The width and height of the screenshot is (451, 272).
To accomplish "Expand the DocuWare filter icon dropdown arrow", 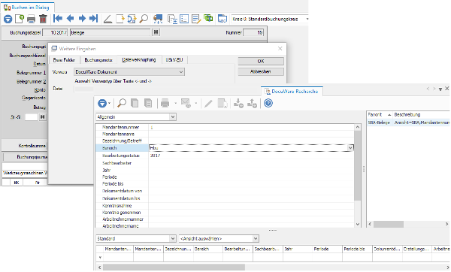I will pyautogui.click(x=109, y=103).
